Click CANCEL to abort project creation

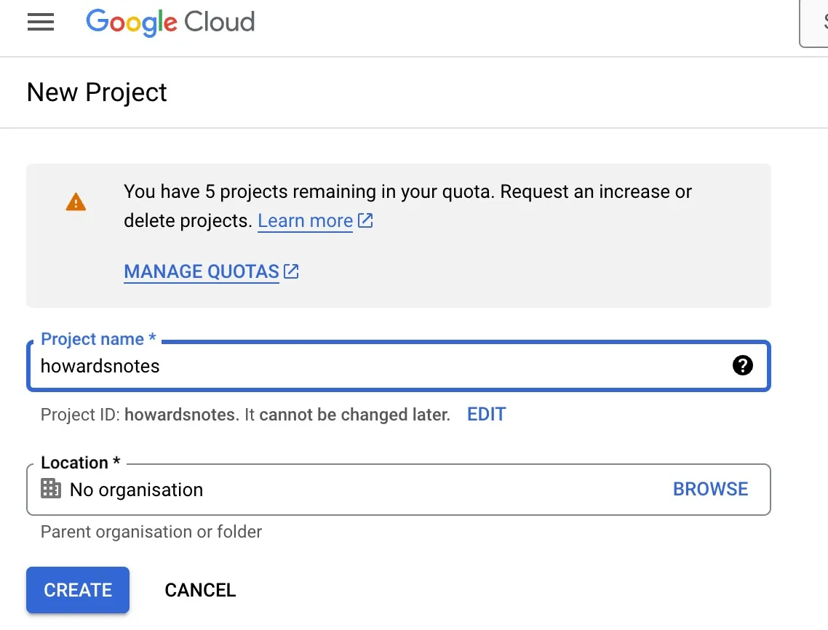(200, 590)
